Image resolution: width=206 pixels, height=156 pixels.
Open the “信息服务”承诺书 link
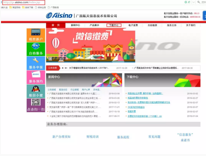point(185,137)
